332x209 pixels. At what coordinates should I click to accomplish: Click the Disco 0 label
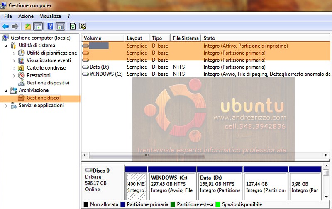tap(101, 171)
